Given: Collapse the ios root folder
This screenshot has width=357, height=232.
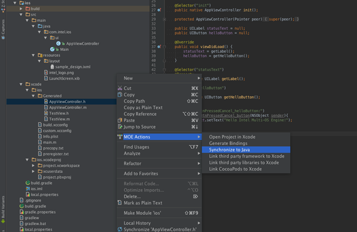Looking at the screenshot, I should pyautogui.click(x=15, y=3).
